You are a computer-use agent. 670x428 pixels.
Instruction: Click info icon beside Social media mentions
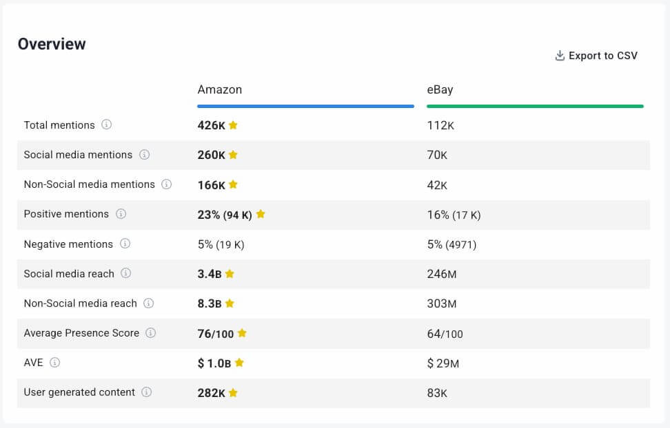144,155
